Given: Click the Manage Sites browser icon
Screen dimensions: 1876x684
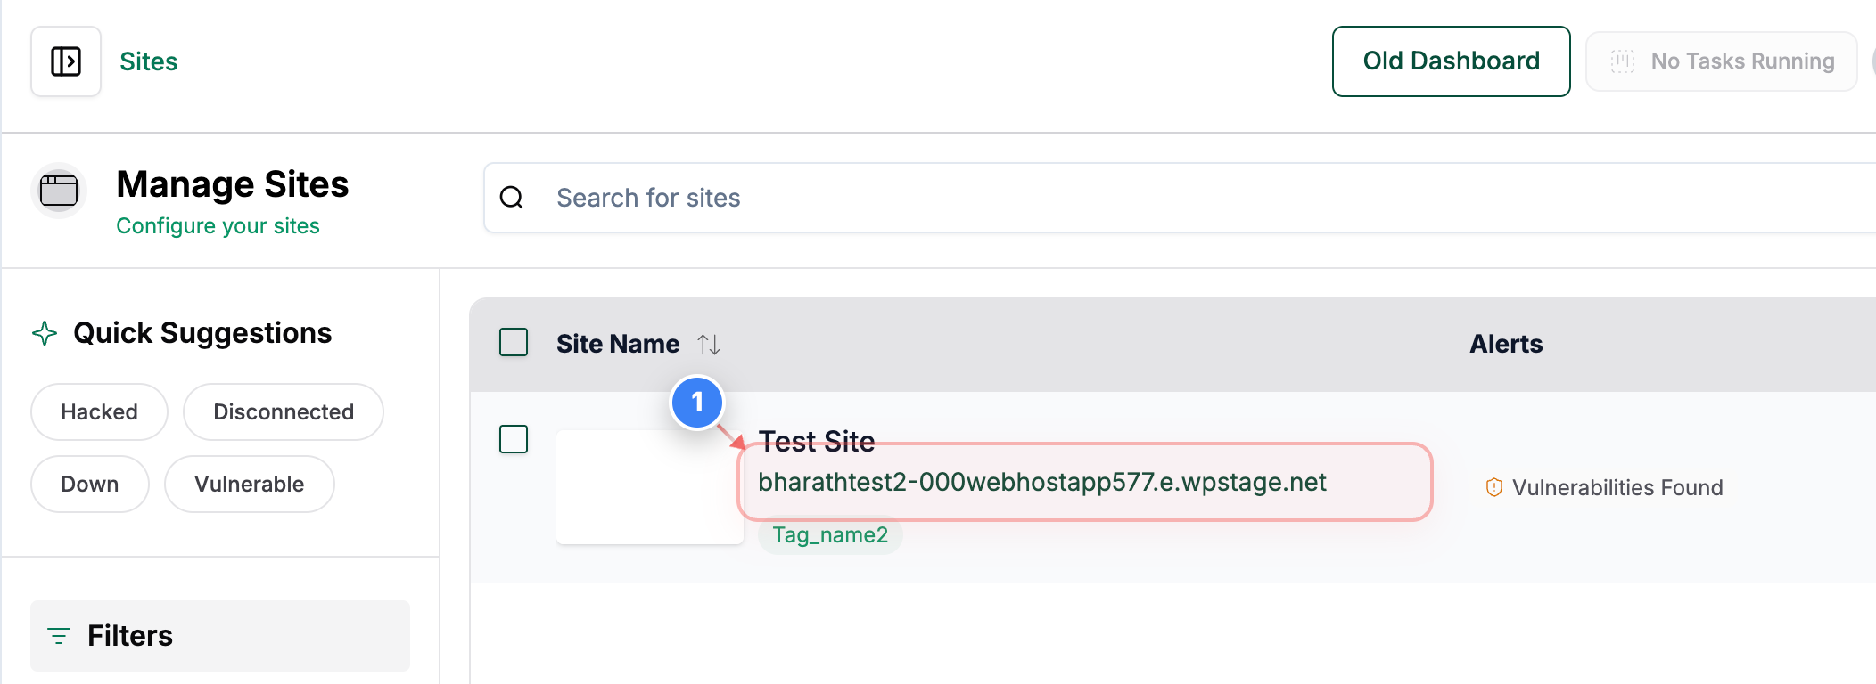Looking at the screenshot, I should click(x=59, y=191).
